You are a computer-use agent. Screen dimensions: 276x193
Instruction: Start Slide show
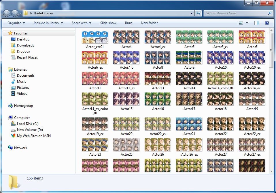point(108,23)
